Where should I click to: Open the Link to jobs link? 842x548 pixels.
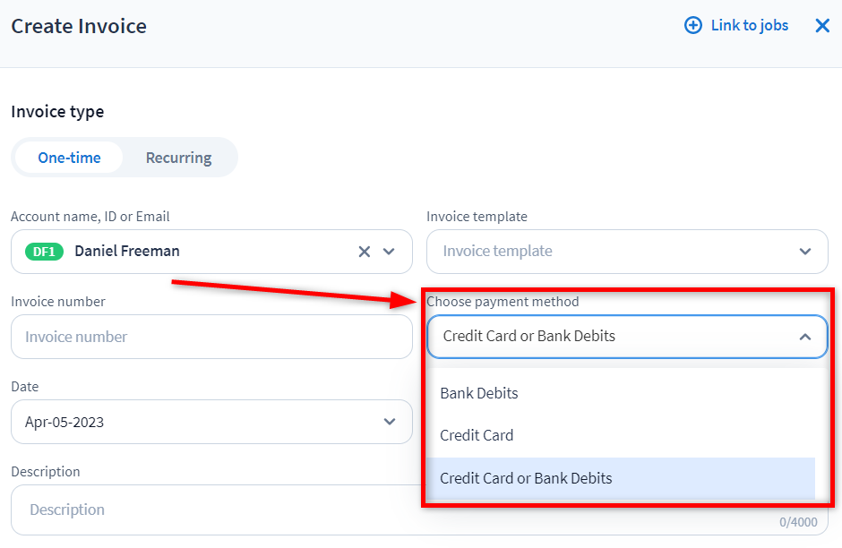pyautogui.click(x=749, y=26)
